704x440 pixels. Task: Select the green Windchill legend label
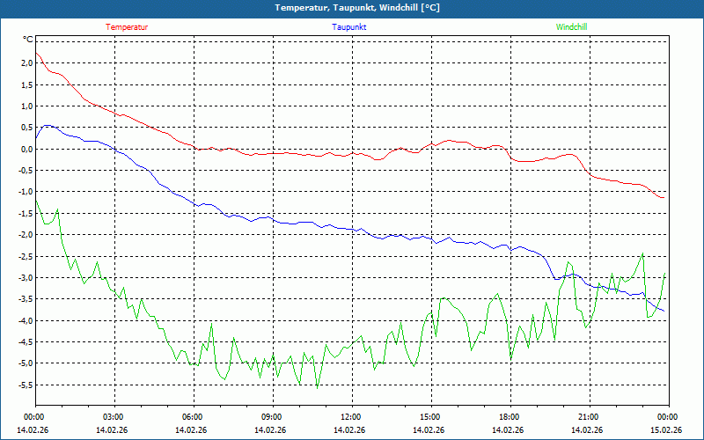572,27
